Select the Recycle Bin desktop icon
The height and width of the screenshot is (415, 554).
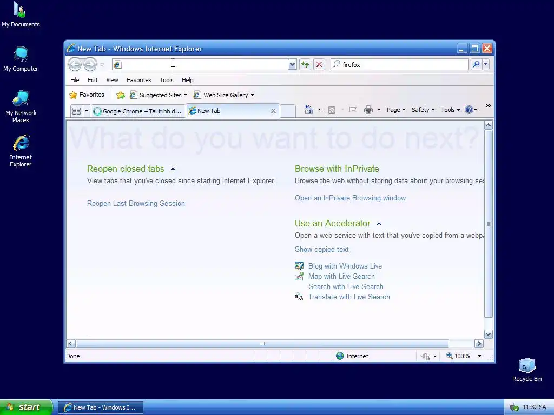coord(527,370)
